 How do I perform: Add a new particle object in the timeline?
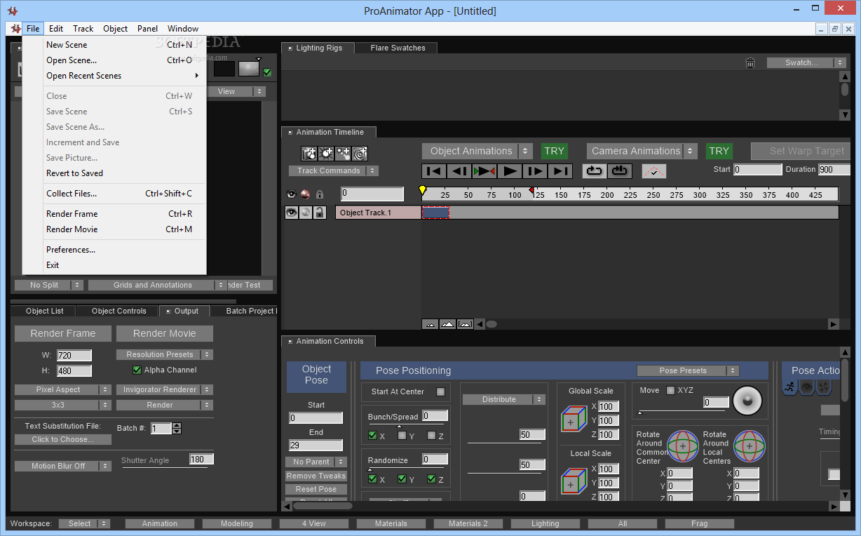click(343, 153)
